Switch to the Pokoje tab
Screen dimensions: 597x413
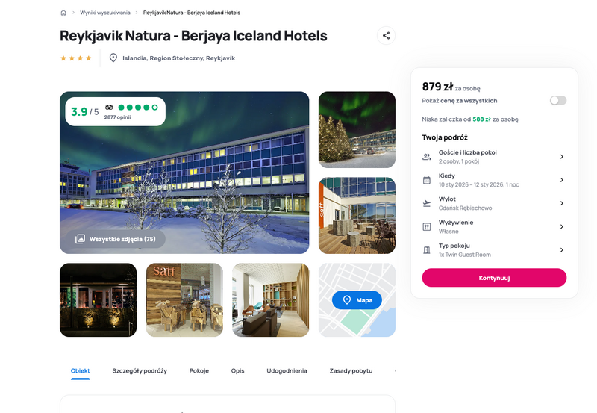[x=199, y=370]
